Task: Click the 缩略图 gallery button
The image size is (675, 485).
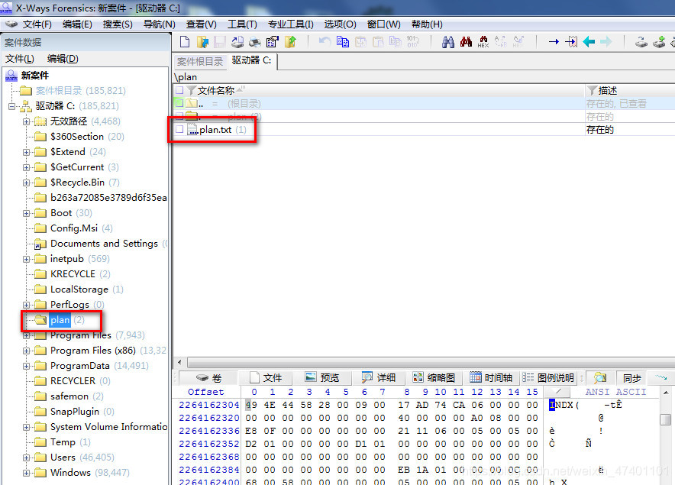Action: [434, 378]
